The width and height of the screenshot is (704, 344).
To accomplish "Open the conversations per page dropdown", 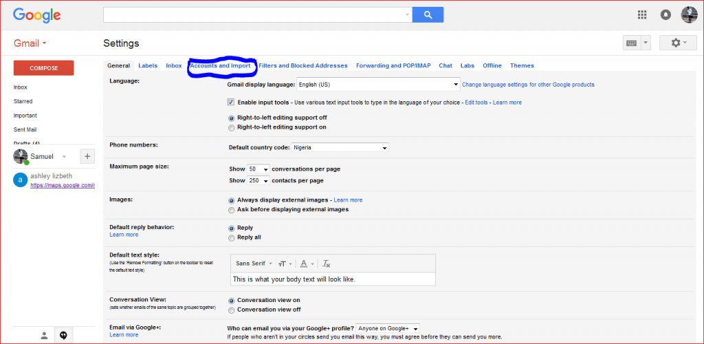I will 258,169.
